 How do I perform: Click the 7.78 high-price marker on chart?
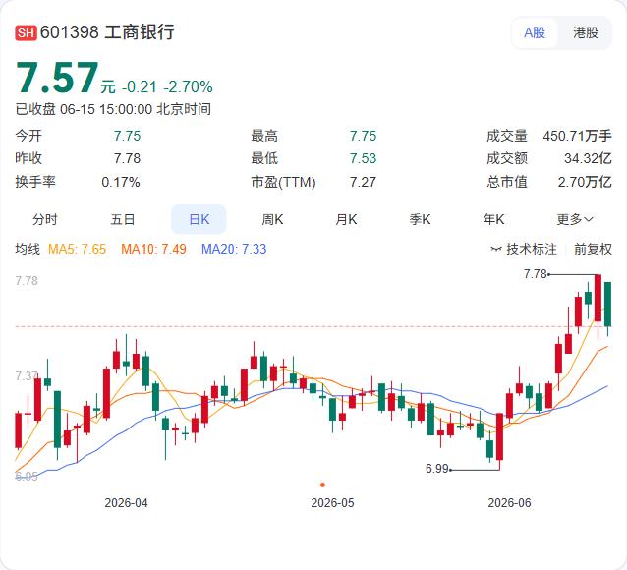point(535,274)
